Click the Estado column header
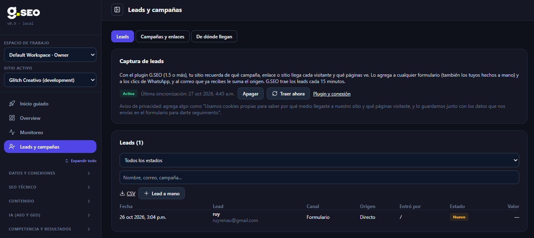534x238 pixels. (x=457, y=206)
